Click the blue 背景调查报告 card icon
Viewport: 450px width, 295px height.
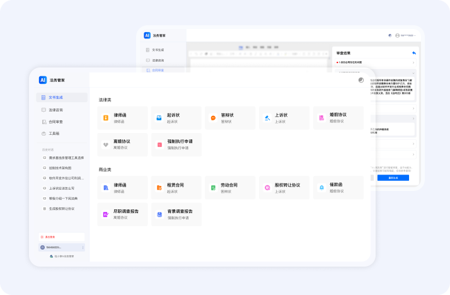(x=159, y=214)
